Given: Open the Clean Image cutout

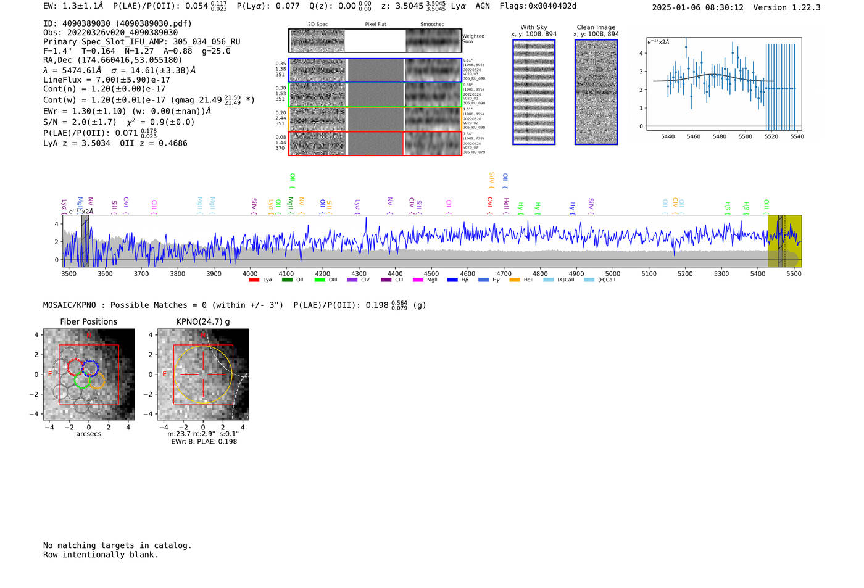Looking at the screenshot, I should [x=596, y=92].
